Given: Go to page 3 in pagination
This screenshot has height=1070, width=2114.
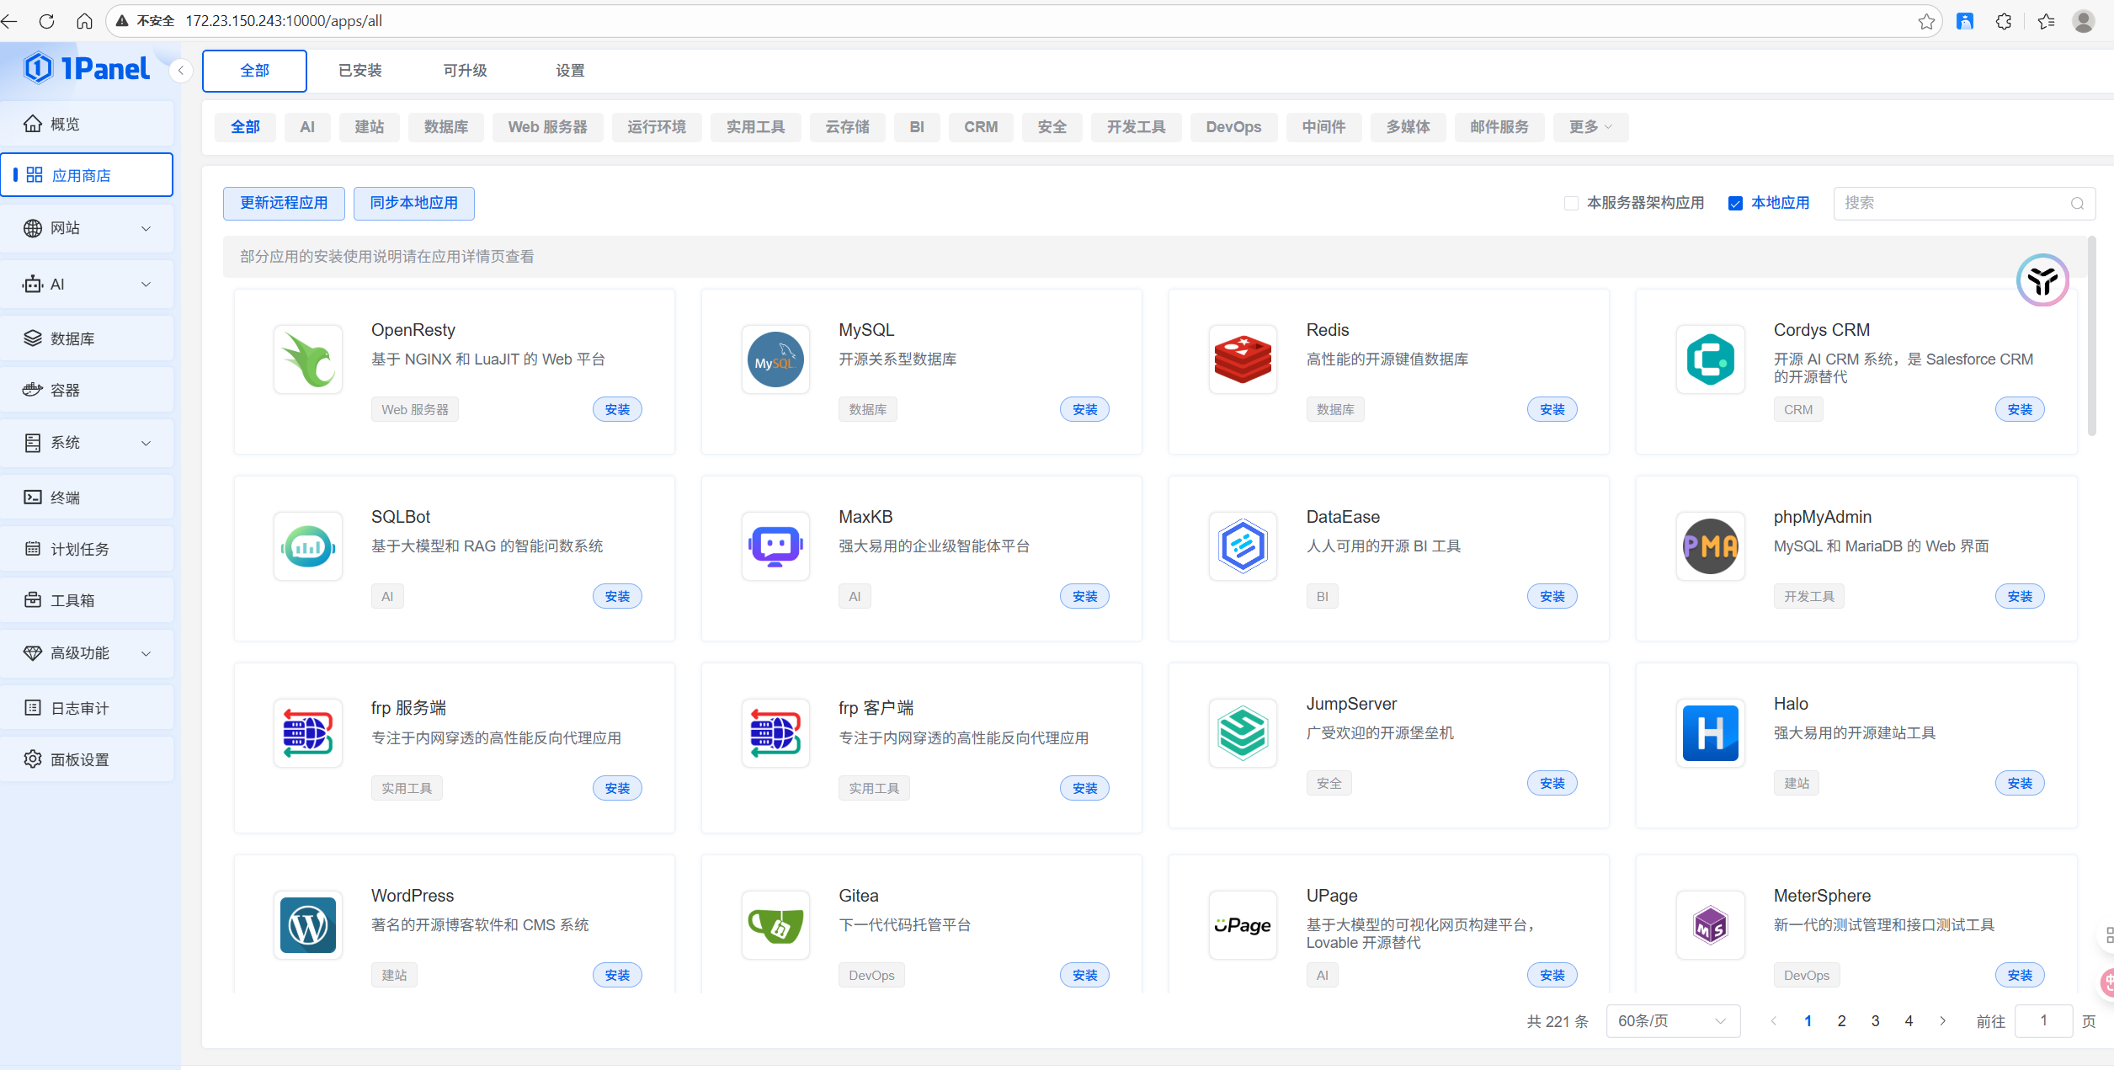Looking at the screenshot, I should coord(1875,1020).
